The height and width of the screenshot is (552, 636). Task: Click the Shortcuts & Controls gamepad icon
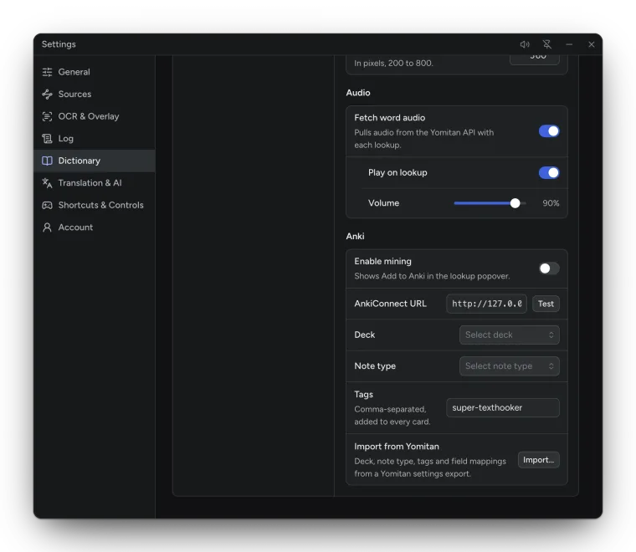tap(47, 205)
